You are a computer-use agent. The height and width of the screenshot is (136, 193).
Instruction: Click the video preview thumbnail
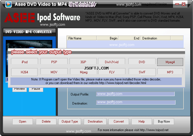point(29,44)
